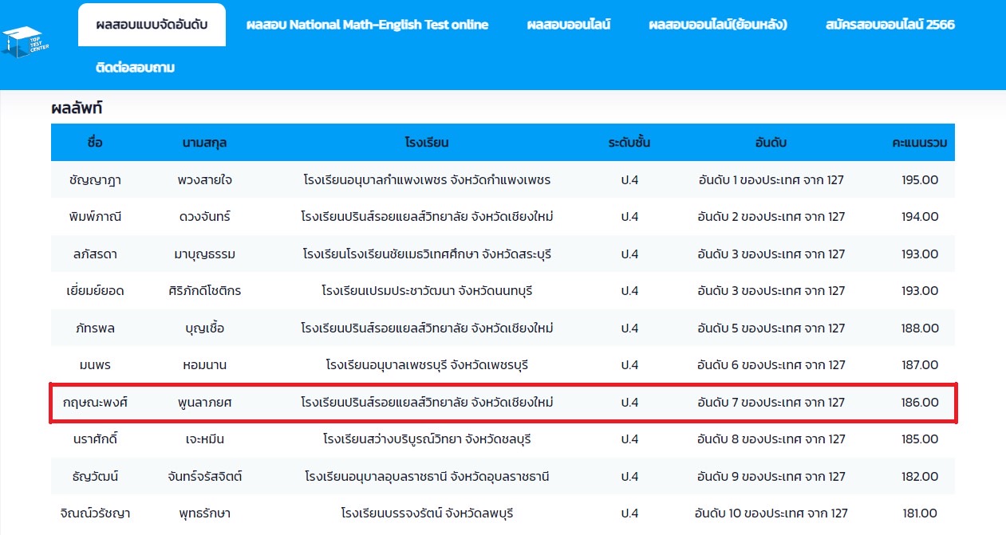Click the score 186.00
Screen dimensions: 1006x535
point(920,403)
